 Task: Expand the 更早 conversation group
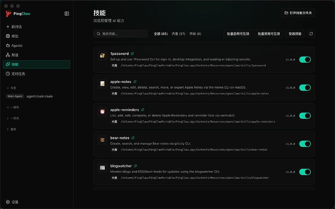click(x=11, y=129)
